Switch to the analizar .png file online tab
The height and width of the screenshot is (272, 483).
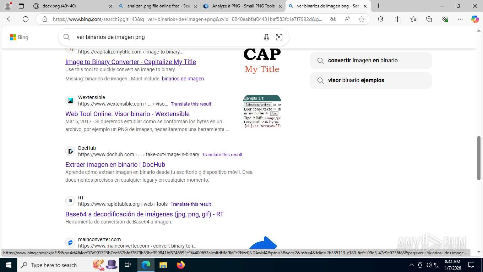[x=158, y=6]
